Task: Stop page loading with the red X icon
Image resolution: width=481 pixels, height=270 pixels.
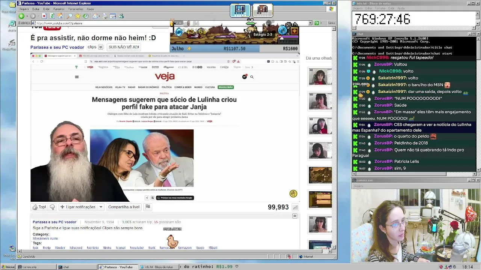Action: tap(44, 16)
